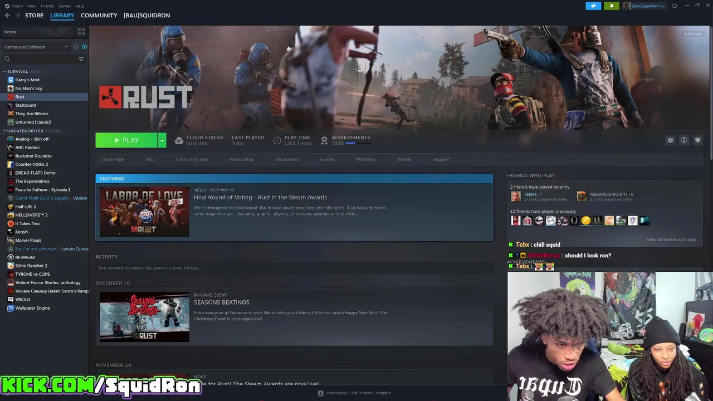
Task: Open Rust Support link
Action: (441, 159)
